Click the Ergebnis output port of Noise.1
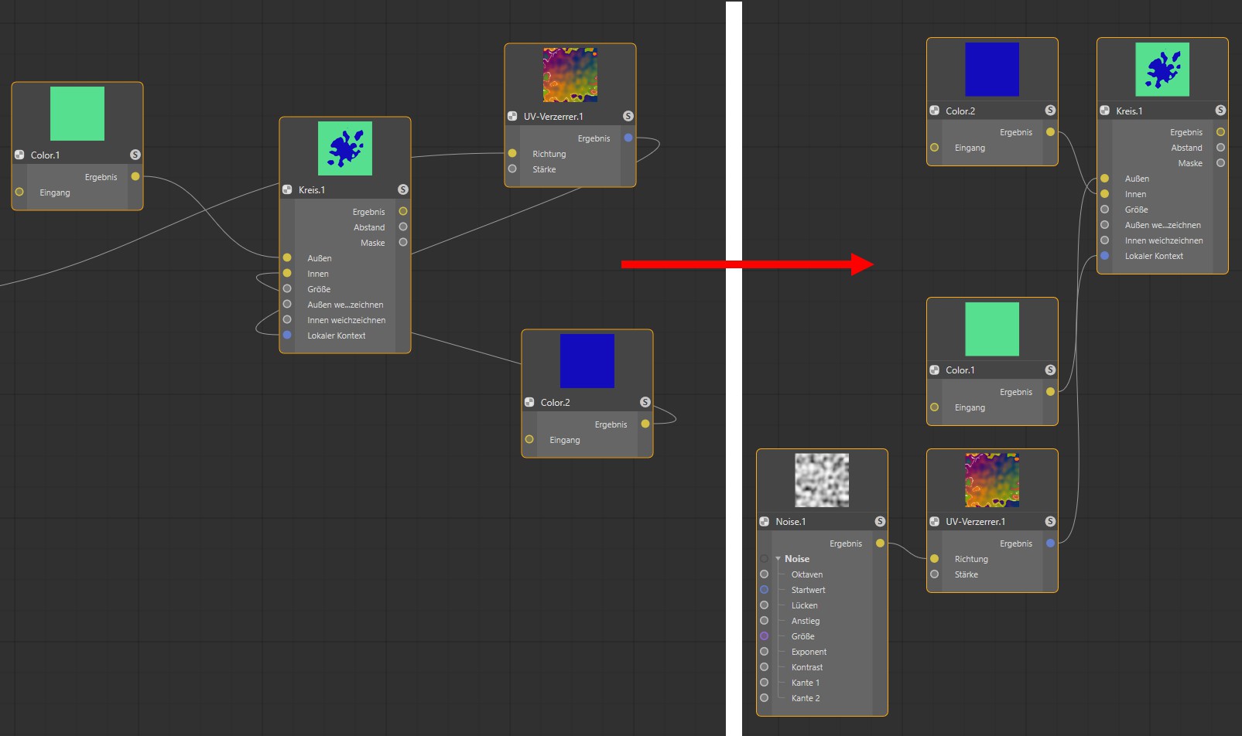1242x736 pixels. point(880,543)
